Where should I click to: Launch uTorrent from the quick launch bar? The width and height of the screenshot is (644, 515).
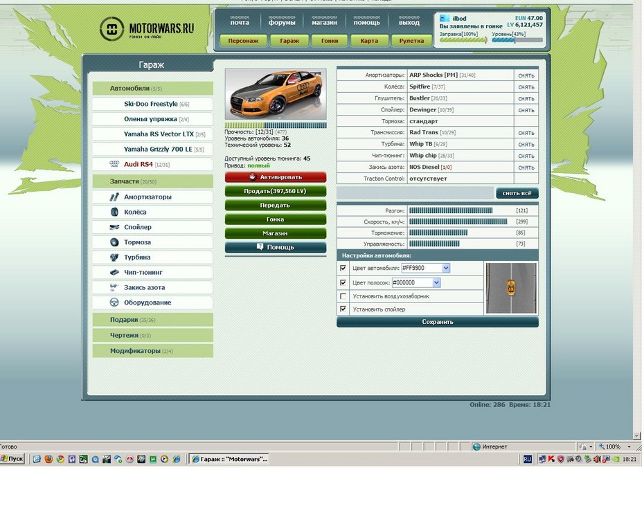(x=153, y=459)
